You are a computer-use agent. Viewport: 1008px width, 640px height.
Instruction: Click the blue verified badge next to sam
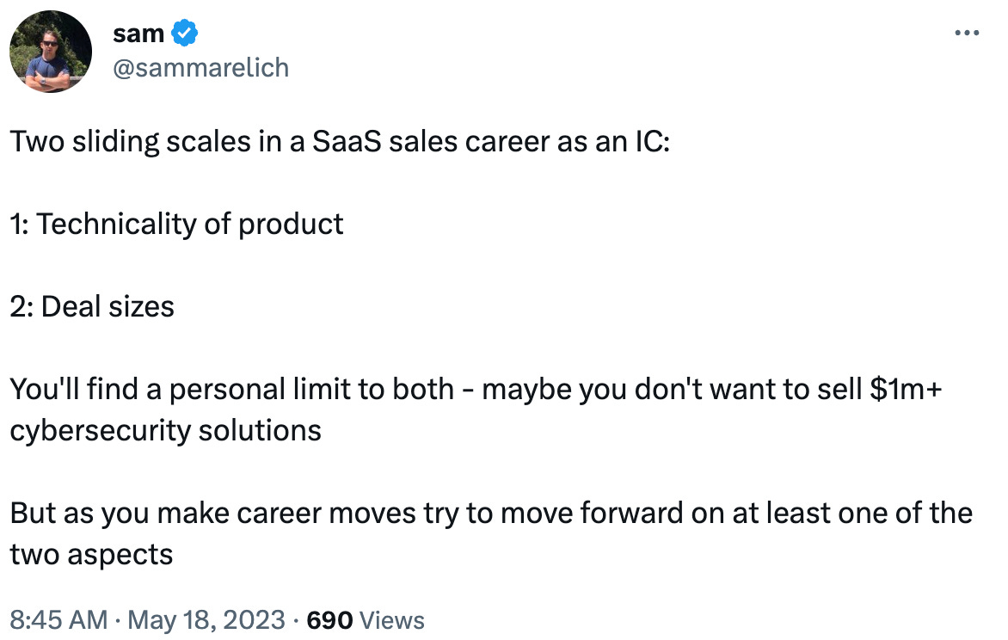tap(185, 33)
